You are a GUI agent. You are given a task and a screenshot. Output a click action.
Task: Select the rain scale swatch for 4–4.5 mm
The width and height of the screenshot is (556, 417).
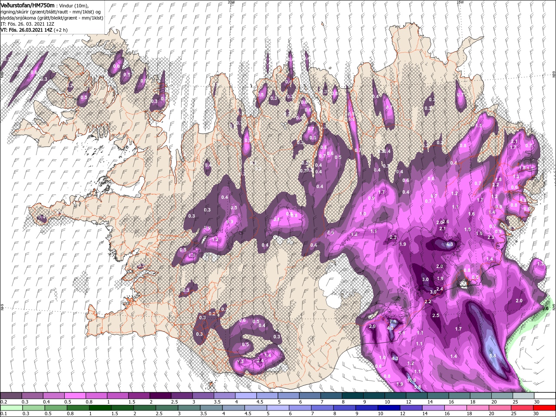tap(233, 408)
